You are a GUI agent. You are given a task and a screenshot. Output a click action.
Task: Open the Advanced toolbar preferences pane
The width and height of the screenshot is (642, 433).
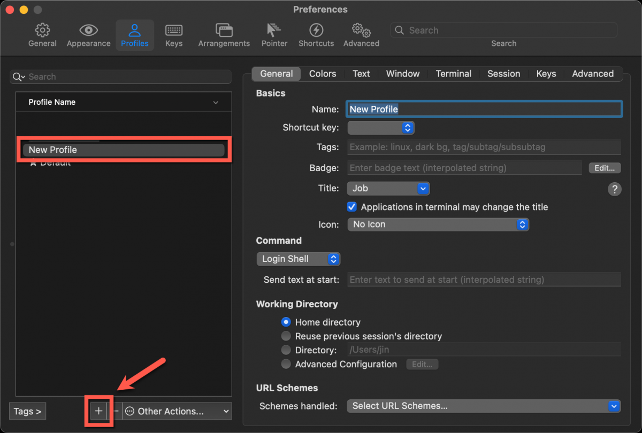[361, 35]
